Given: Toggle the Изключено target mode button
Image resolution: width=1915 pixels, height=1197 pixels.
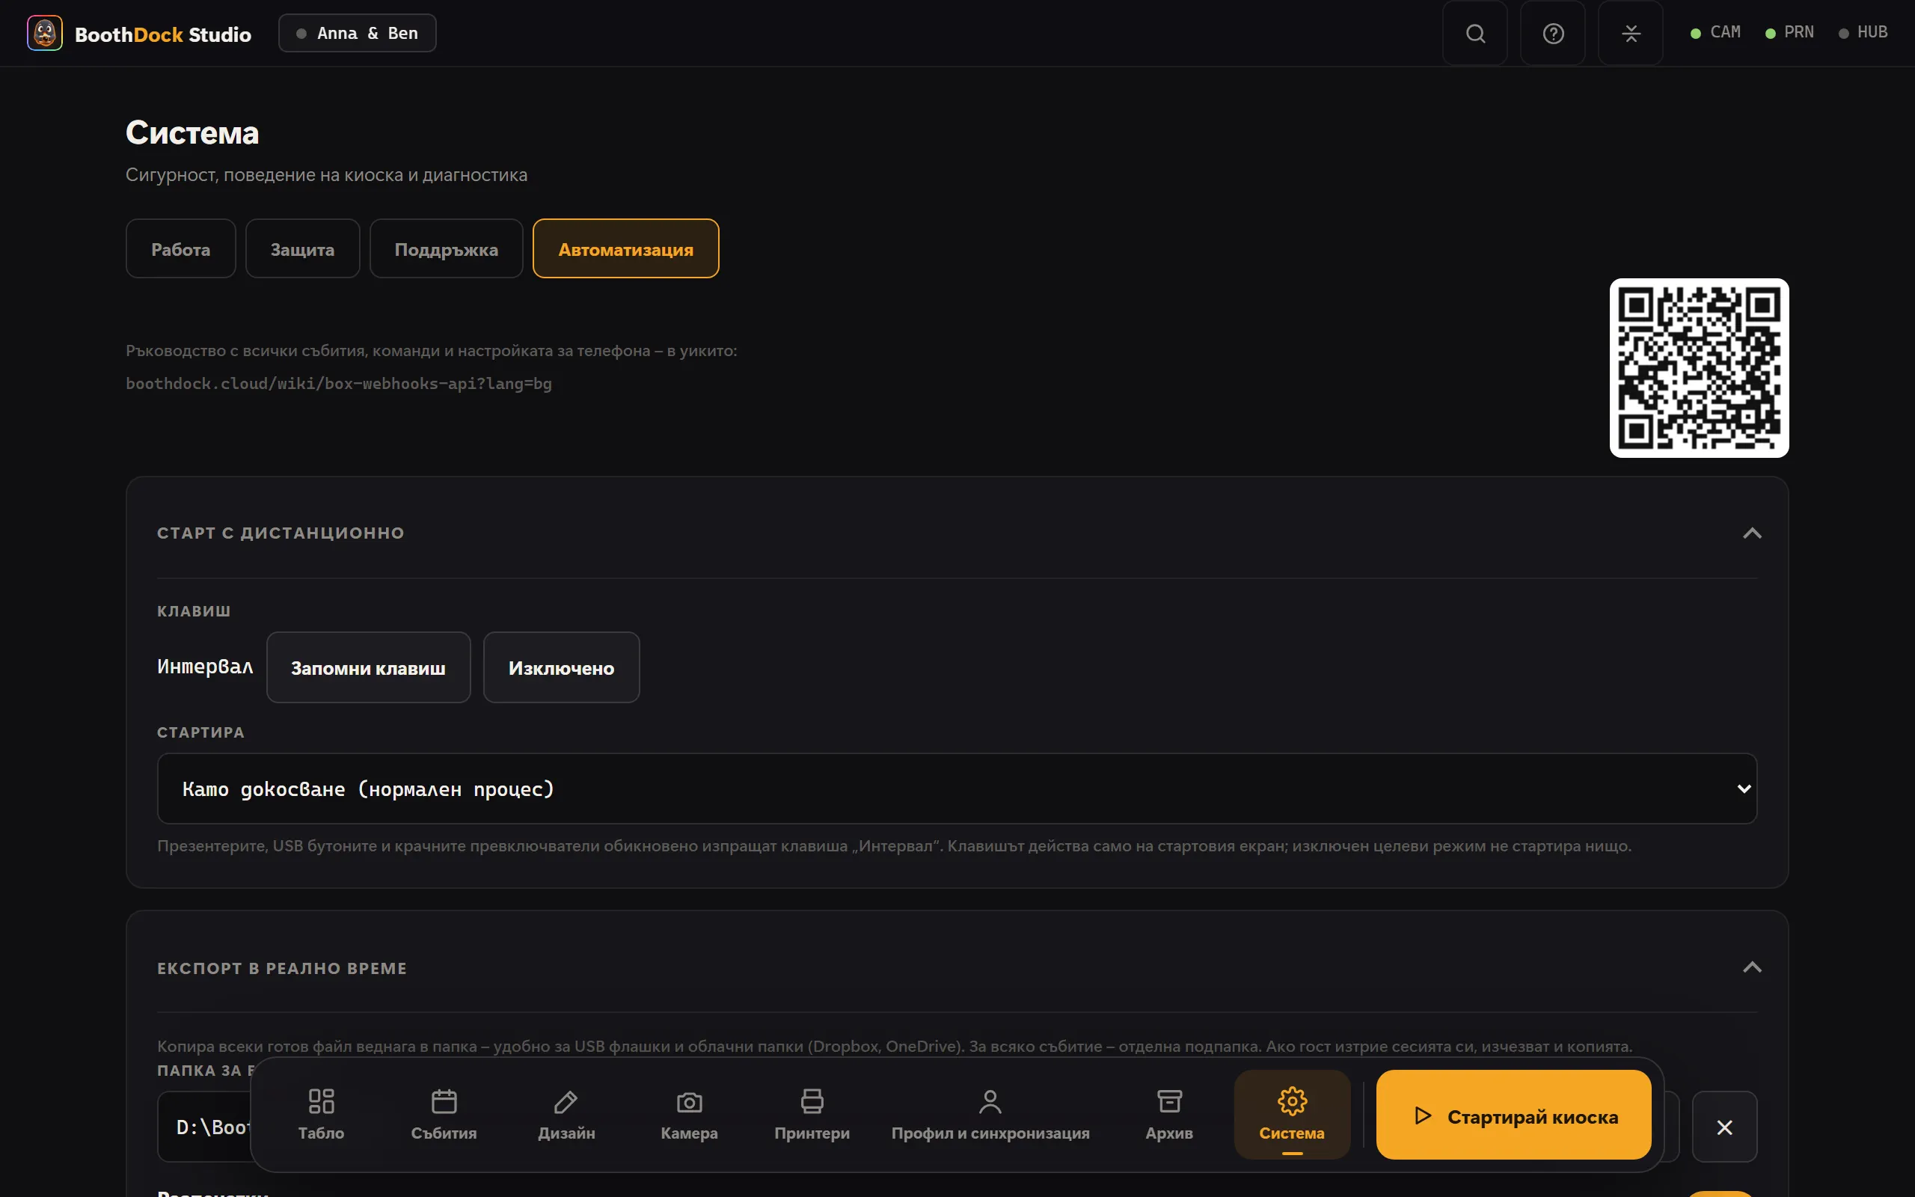Looking at the screenshot, I should click(x=561, y=667).
